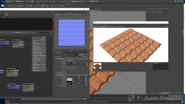The width and height of the screenshot is (185, 104).
Task: Click the arrows icon in Arnold RenderView toolbar
Action: (115, 27)
